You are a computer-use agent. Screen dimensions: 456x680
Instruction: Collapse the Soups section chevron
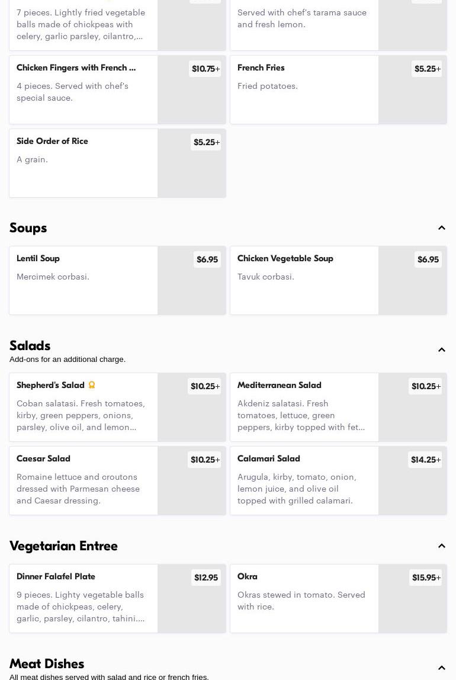click(441, 227)
